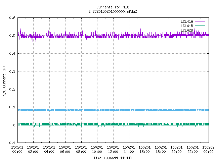This screenshot has height=161, width=215.
Task: Click the x-axis label "Time (yymmdd HH:MM)"
Action: point(113,158)
